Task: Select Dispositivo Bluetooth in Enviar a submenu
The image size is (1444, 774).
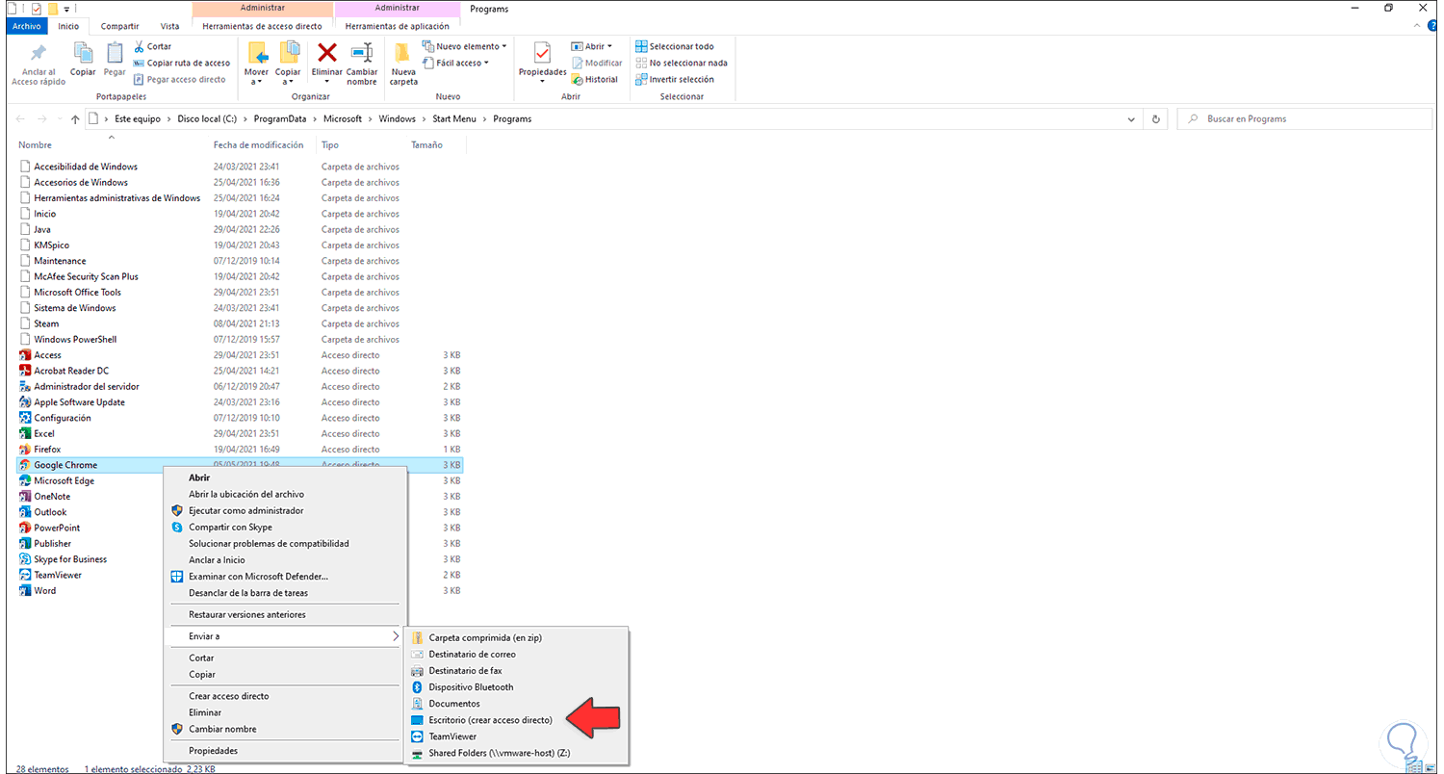Action: (x=471, y=687)
